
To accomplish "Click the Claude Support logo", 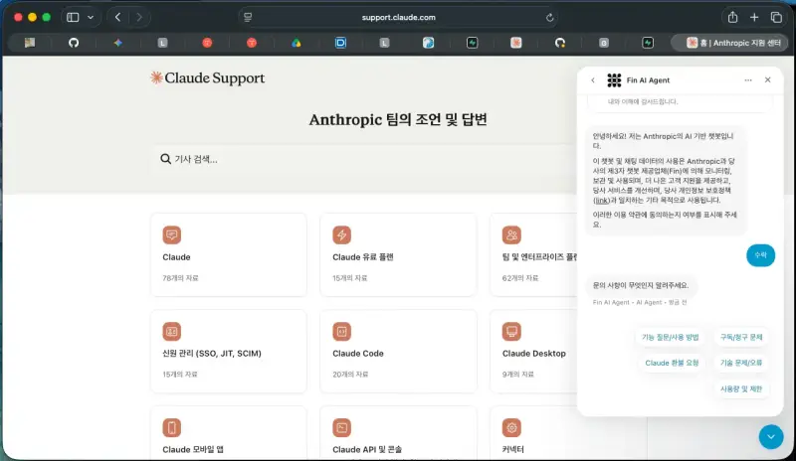I will (208, 77).
